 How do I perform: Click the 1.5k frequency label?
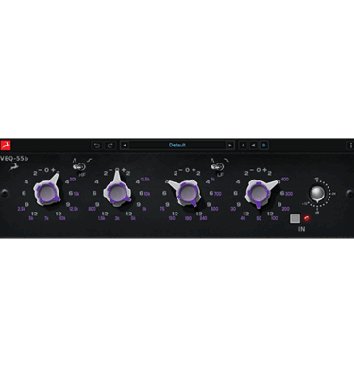click(x=101, y=218)
